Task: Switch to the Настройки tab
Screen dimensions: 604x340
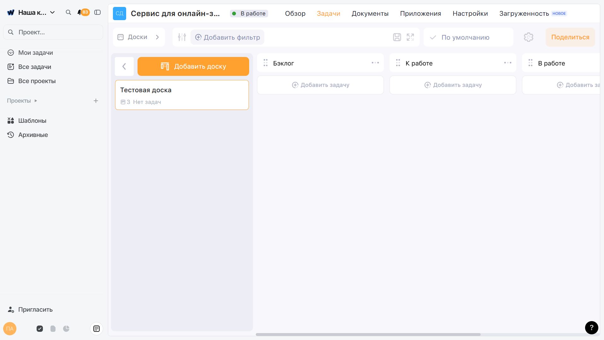Action: pyautogui.click(x=470, y=14)
